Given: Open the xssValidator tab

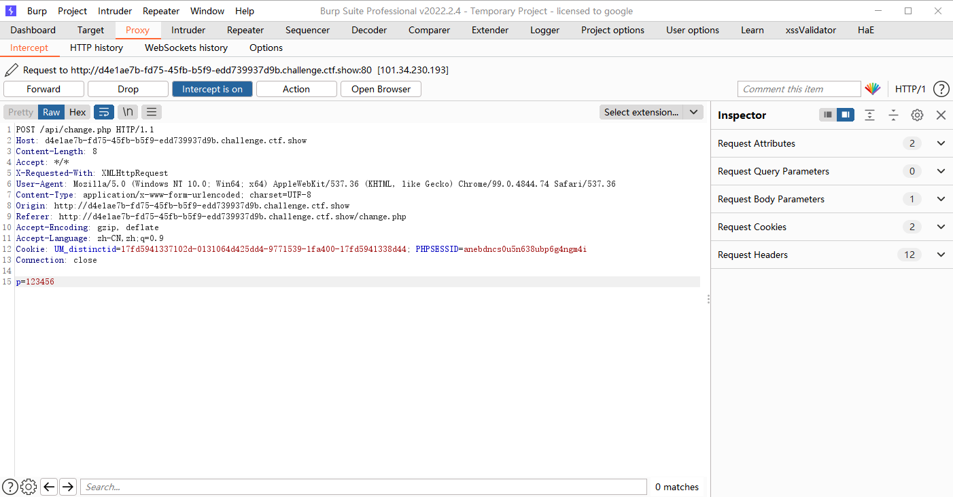Looking at the screenshot, I should point(811,30).
